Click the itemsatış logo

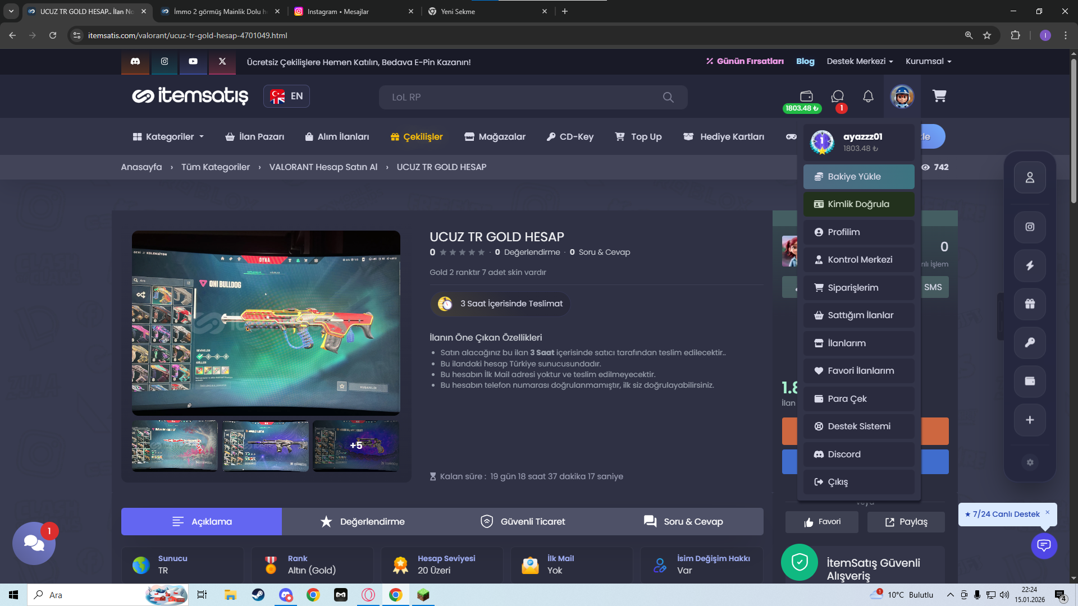[x=190, y=96]
